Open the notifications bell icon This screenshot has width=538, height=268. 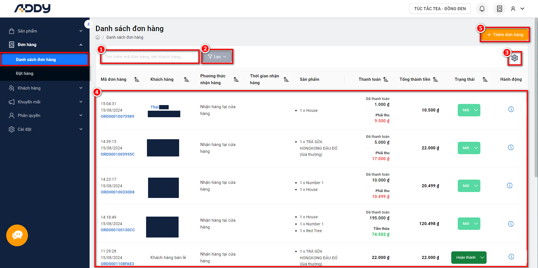pos(482,9)
